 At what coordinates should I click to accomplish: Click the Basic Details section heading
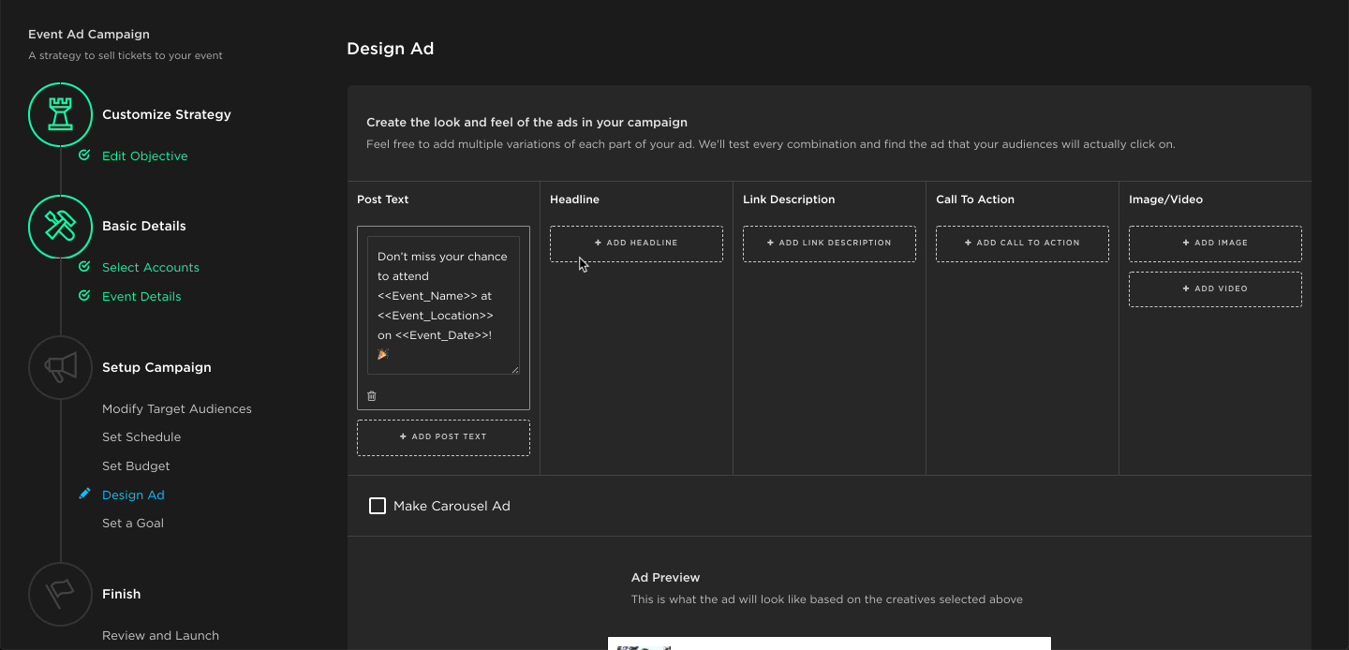[144, 226]
